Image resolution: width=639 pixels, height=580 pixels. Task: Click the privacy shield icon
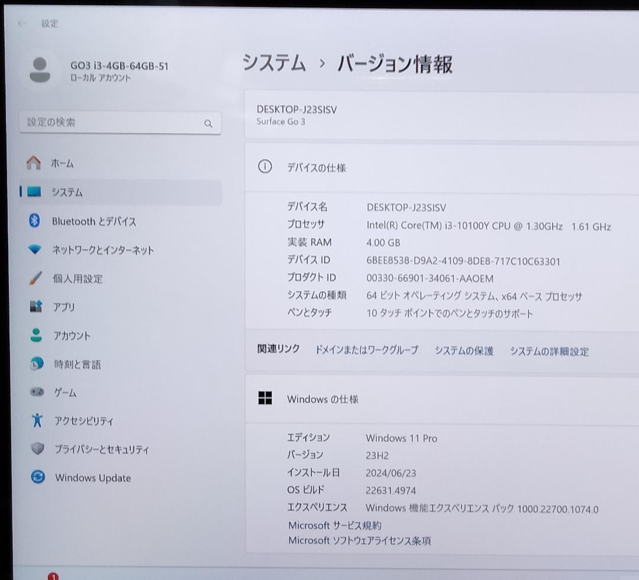click(37, 448)
